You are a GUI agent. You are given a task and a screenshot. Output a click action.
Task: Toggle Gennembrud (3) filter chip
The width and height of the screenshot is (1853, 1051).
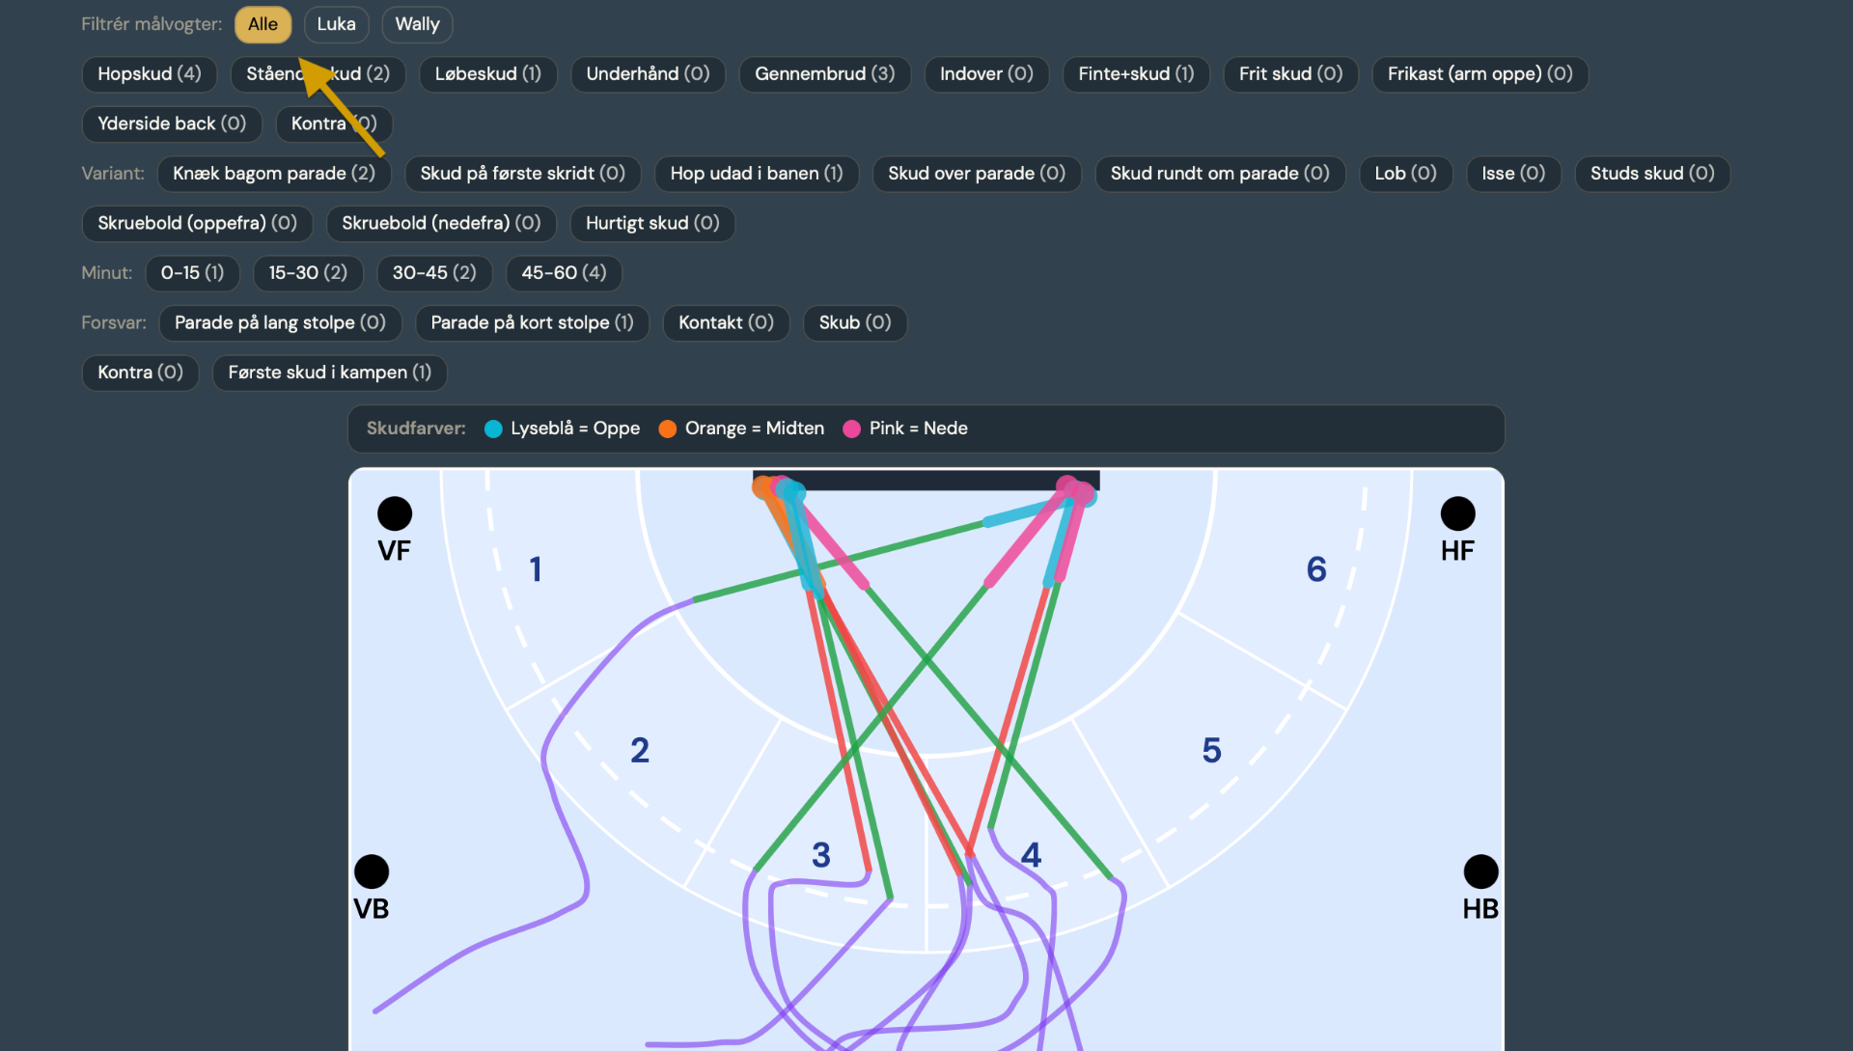pyautogui.click(x=825, y=74)
